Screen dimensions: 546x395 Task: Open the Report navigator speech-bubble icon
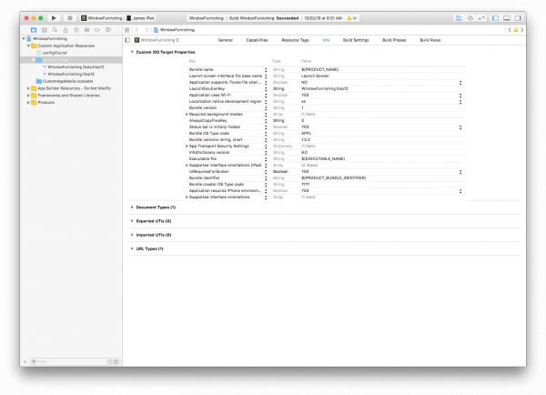108,30
